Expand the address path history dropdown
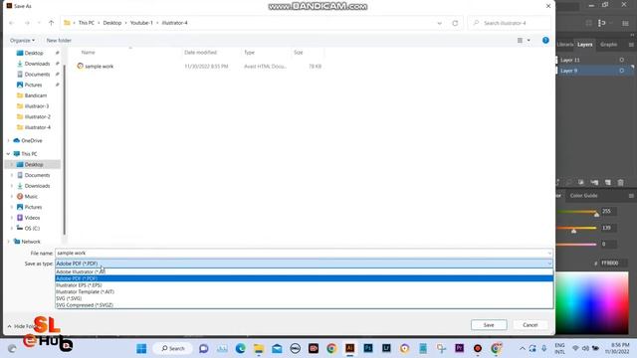This screenshot has height=358, width=637. (x=439, y=23)
